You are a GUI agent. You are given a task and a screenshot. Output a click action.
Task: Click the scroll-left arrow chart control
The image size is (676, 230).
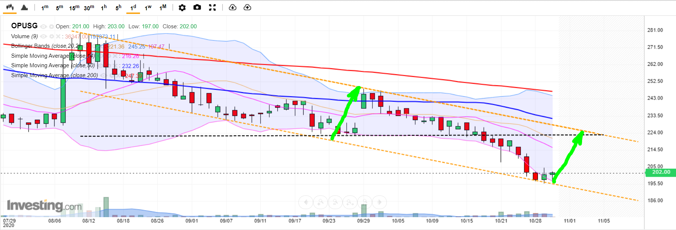[306, 202]
